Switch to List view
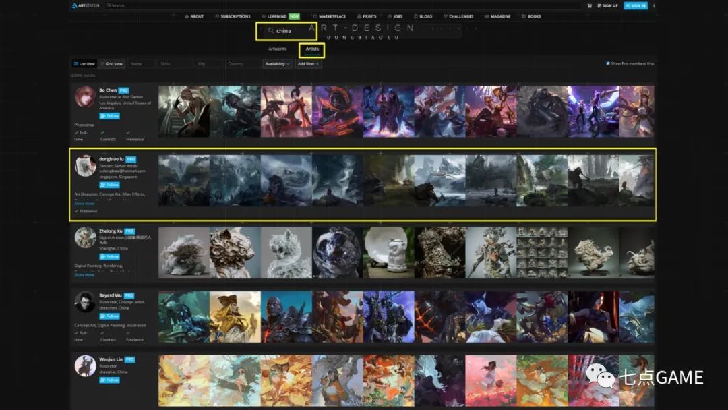Screen dimensions: 728x410 point(84,63)
